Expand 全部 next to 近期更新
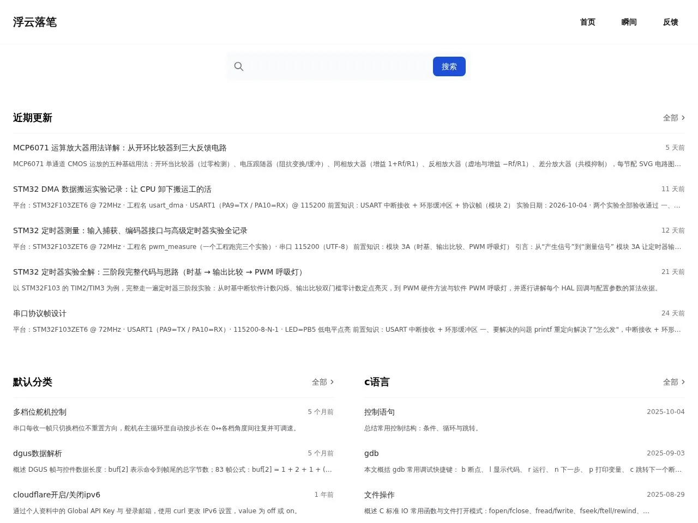This screenshot has height=523, width=698. click(674, 118)
